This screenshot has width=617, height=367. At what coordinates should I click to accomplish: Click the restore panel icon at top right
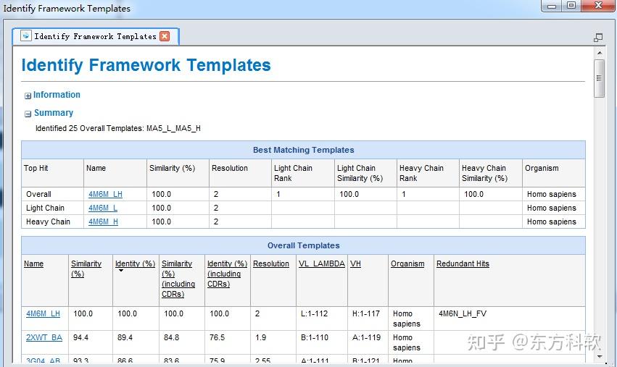598,38
